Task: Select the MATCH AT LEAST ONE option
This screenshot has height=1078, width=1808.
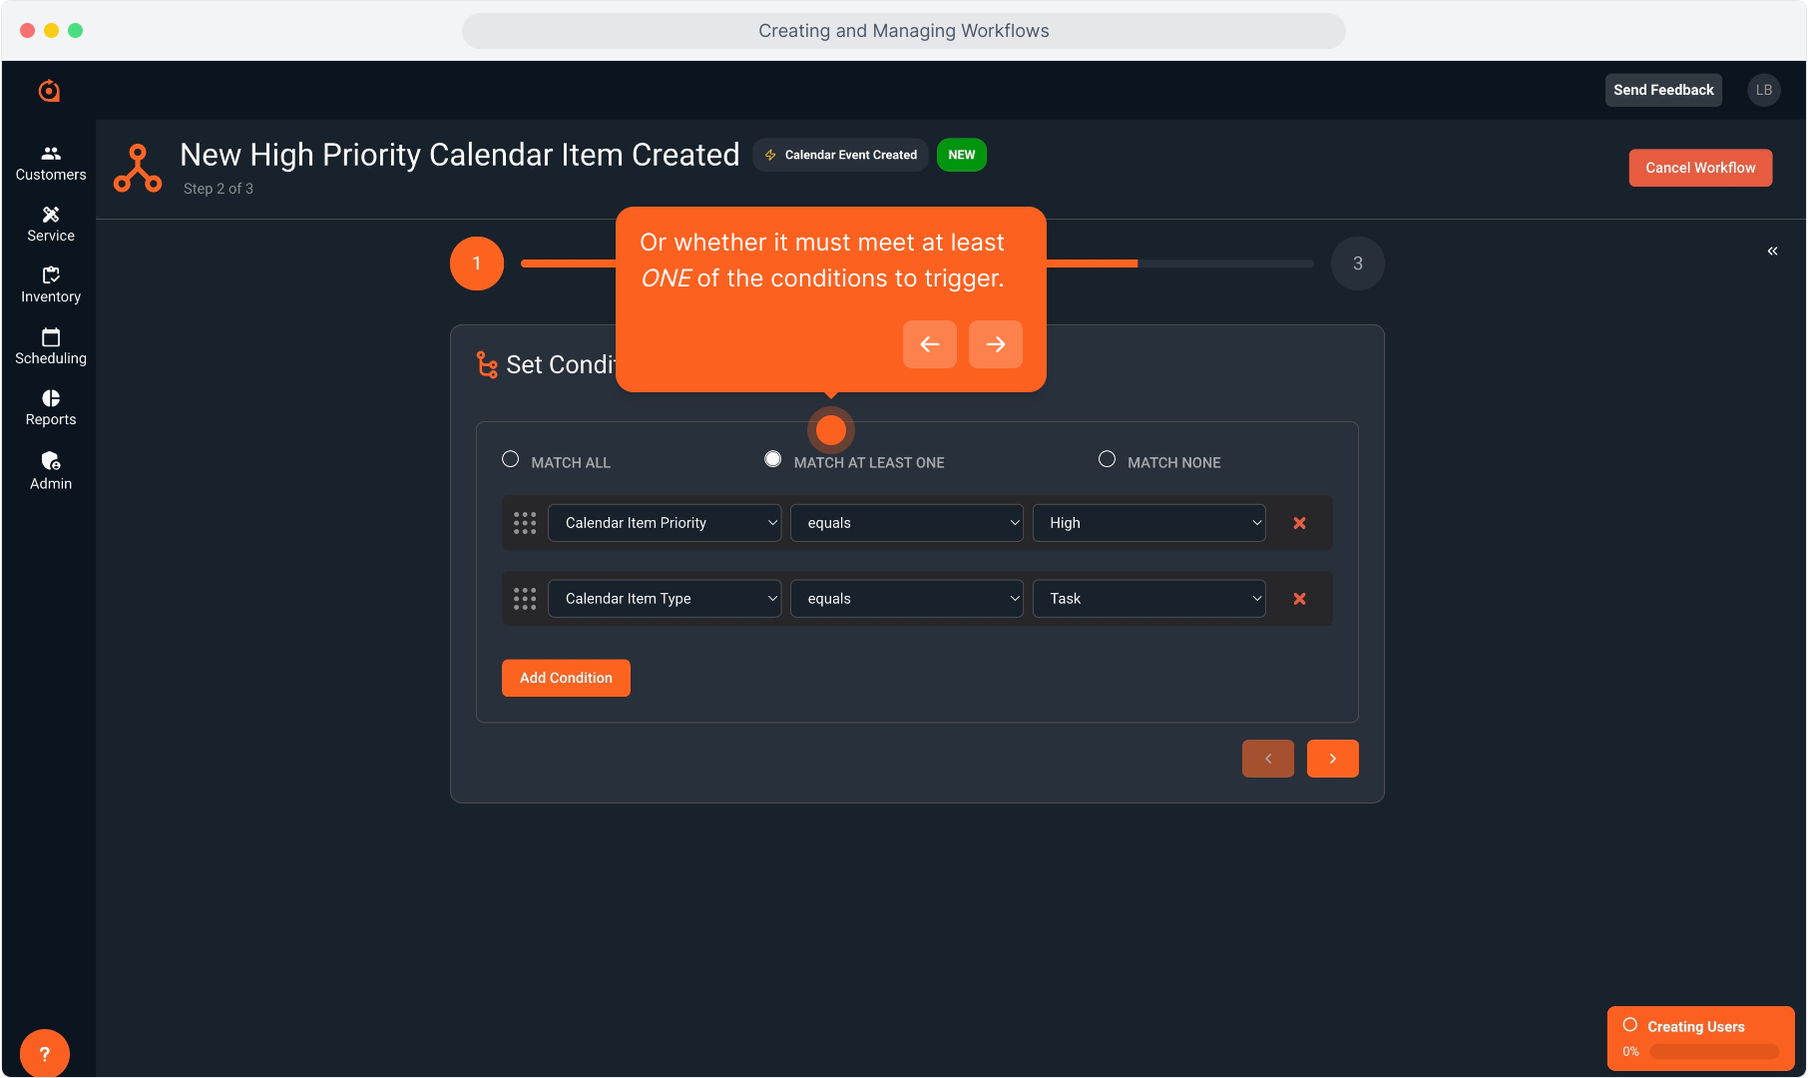Action: [x=773, y=459]
